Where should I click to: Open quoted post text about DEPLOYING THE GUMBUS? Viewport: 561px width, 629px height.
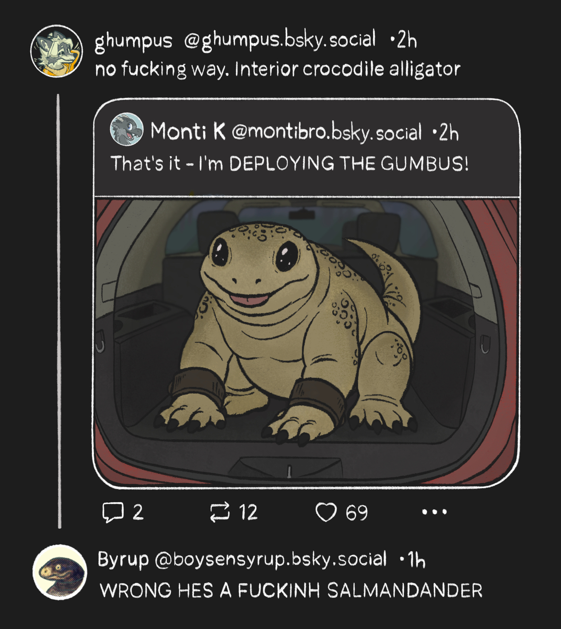[290, 164]
